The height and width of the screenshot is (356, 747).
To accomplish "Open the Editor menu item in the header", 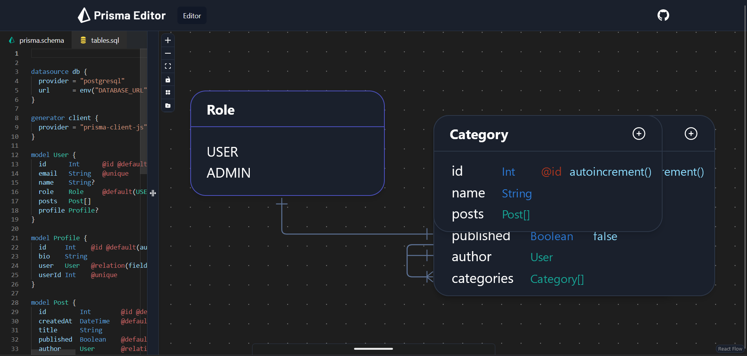I will click(191, 15).
